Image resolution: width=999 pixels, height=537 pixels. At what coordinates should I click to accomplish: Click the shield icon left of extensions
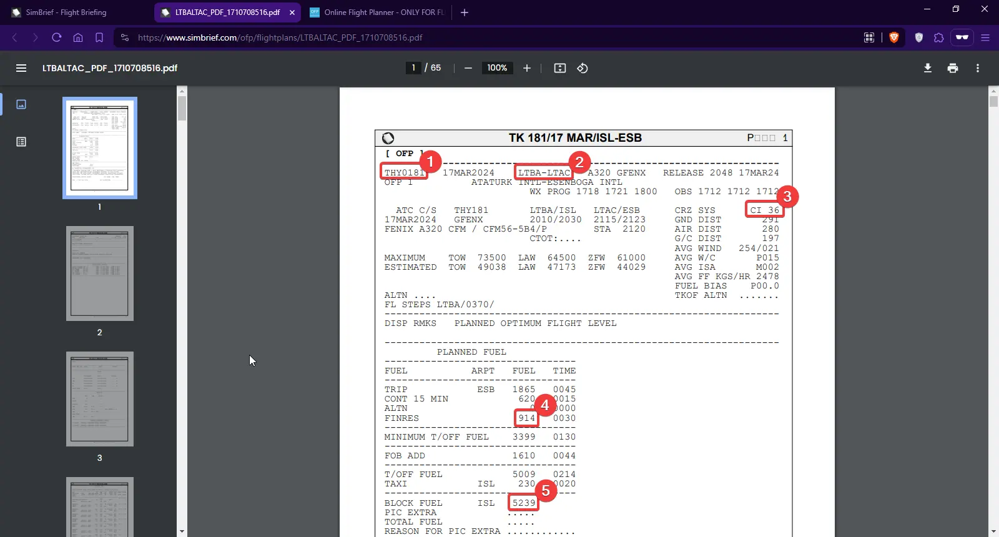click(x=918, y=37)
